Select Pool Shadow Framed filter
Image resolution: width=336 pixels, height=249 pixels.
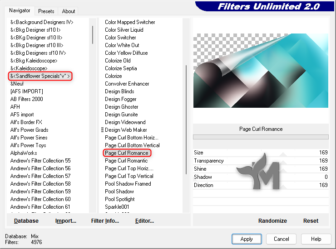[128, 184]
